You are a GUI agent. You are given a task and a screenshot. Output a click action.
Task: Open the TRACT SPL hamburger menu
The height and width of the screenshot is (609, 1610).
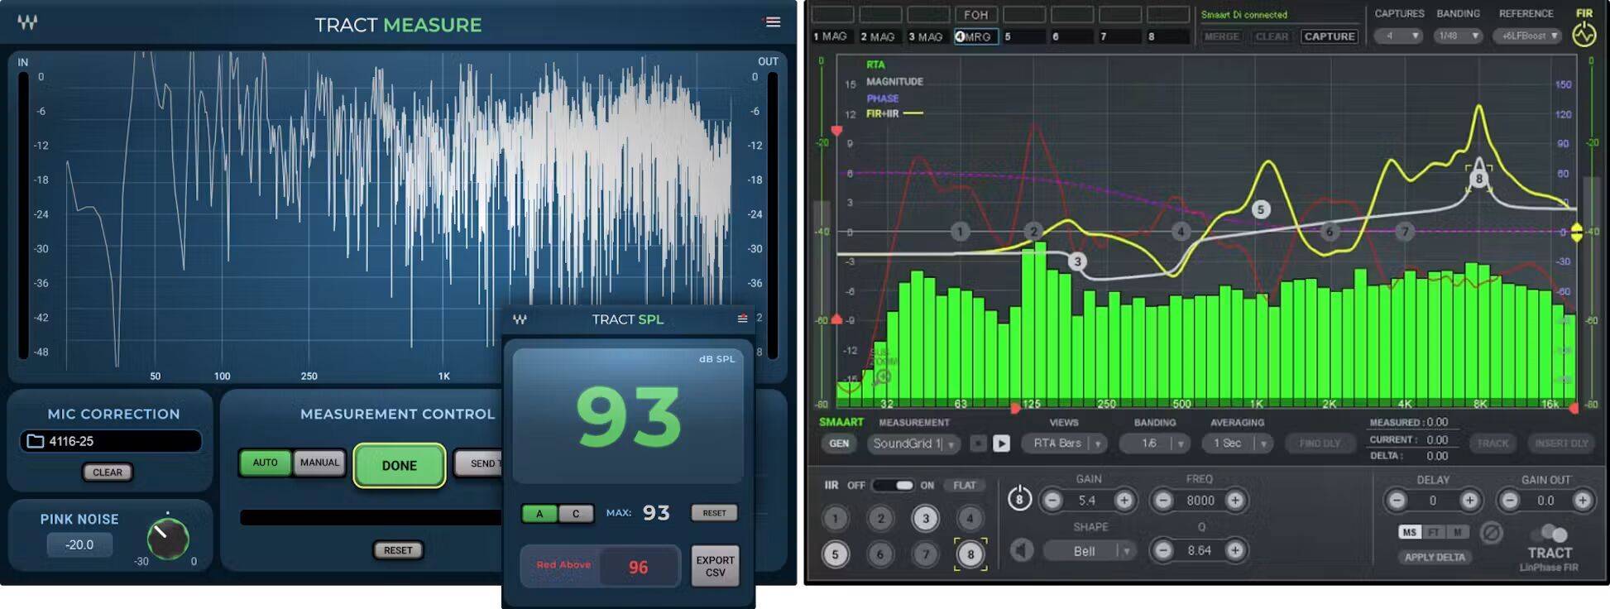(742, 319)
